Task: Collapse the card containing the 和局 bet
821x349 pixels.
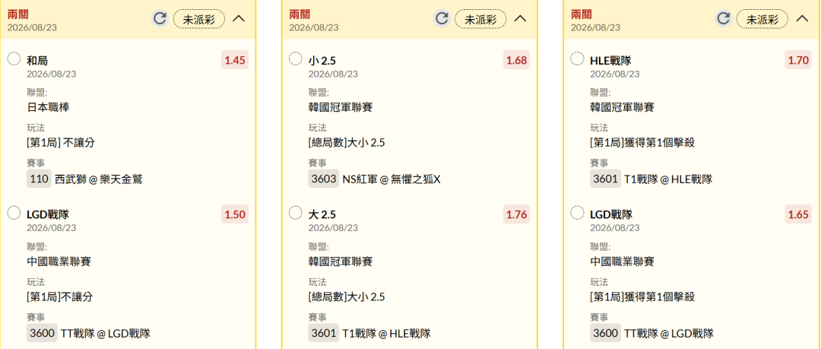Action: [x=238, y=19]
